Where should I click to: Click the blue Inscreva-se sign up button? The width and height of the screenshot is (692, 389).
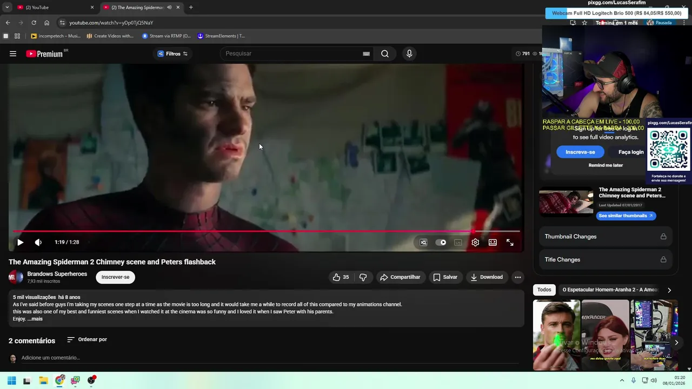click(x=580, y=152)
